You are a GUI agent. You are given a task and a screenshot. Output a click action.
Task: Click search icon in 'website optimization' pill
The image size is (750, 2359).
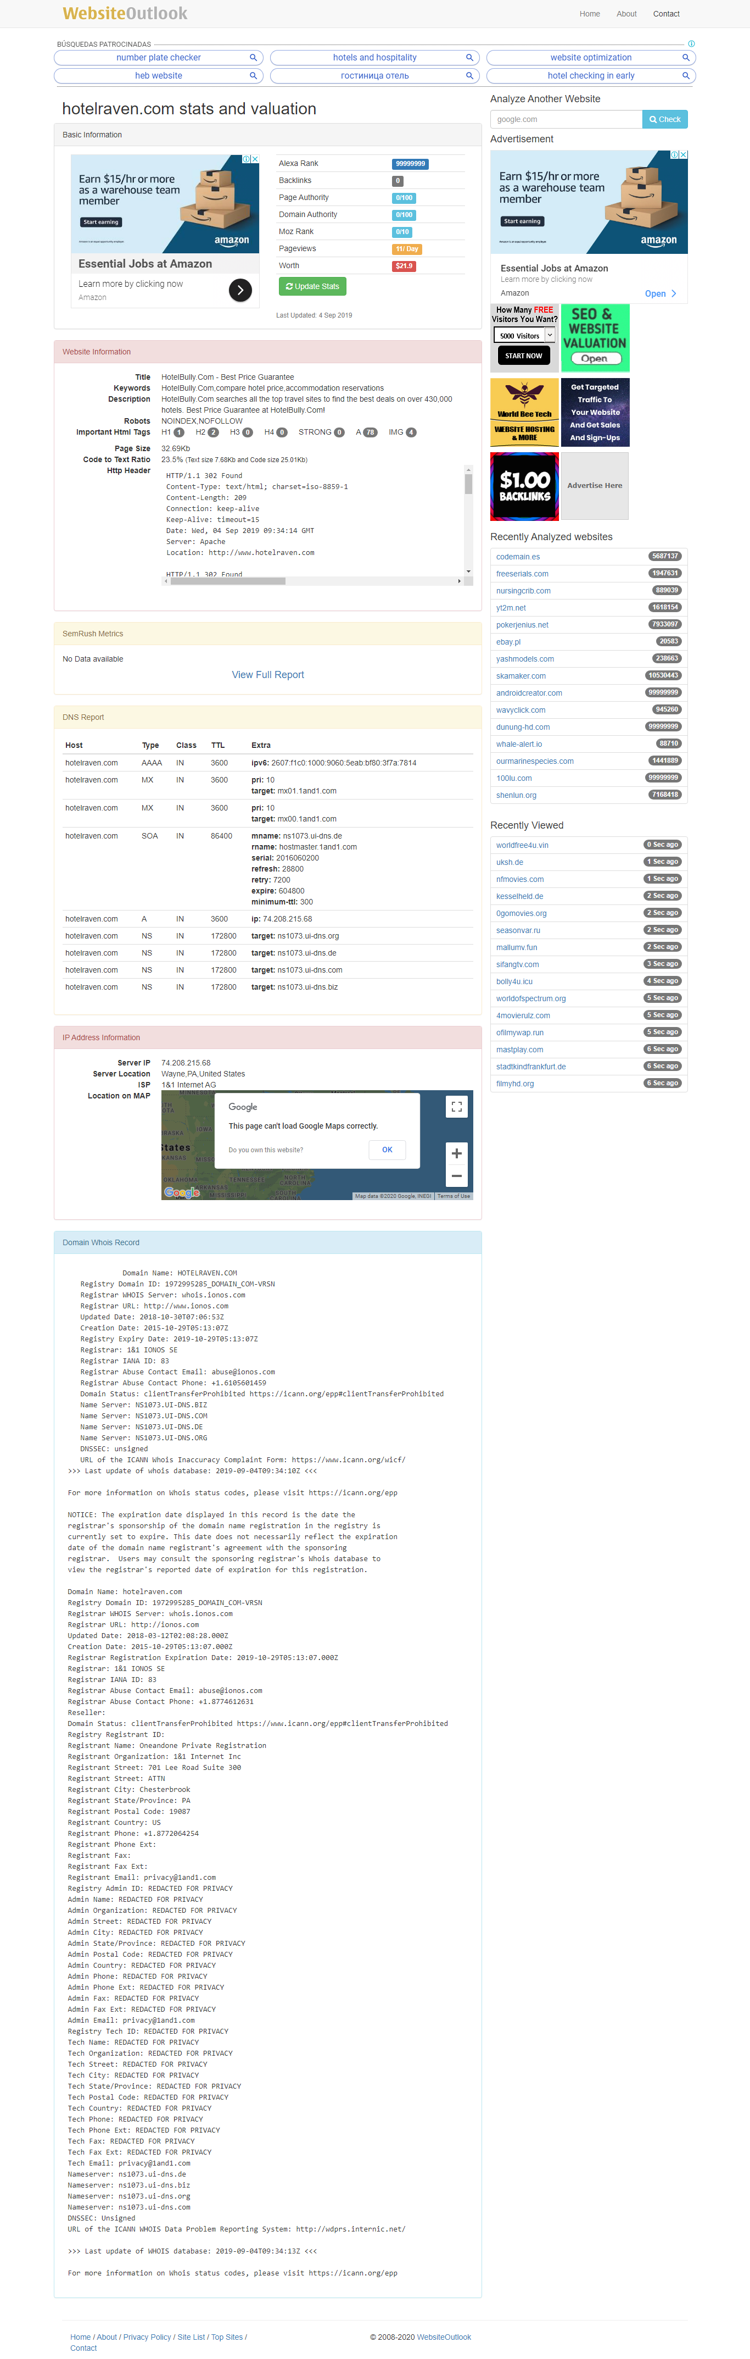(685, 58)
